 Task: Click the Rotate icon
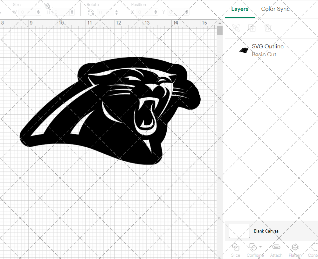pos(91,13)
